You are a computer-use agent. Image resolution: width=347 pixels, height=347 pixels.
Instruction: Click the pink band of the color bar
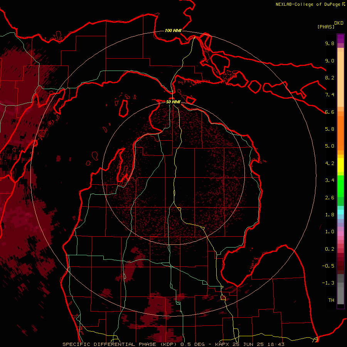[340, 234]
